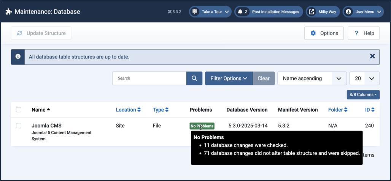This screenshot has height=181, width=391.
Task: Sort by the ID column
Action: pyautogui.click(x=370, y=110)
